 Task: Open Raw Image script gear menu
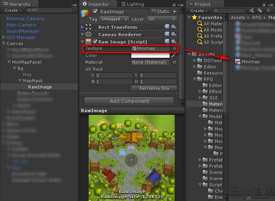click(x=174, y=41)
